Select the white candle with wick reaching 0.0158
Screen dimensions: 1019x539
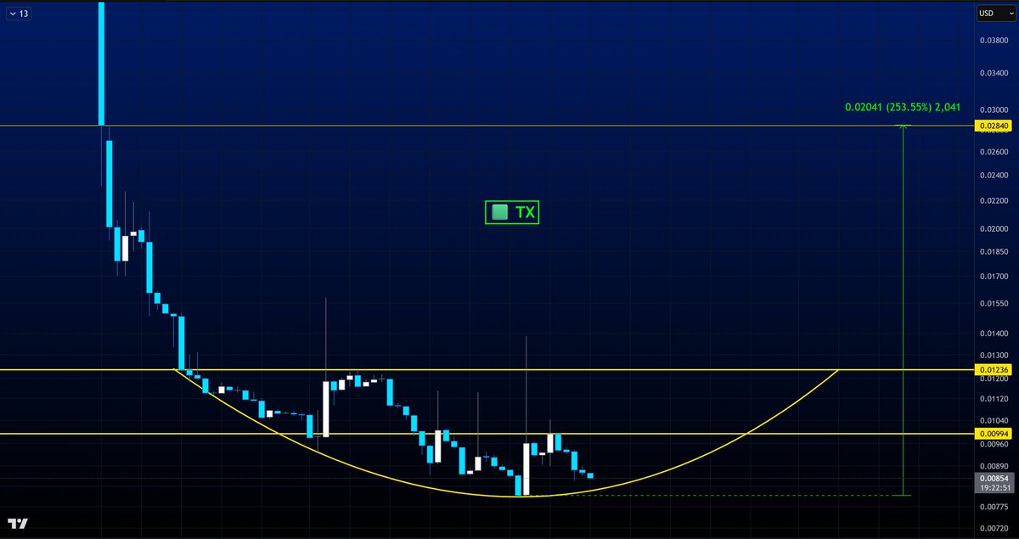coord(325,408)
